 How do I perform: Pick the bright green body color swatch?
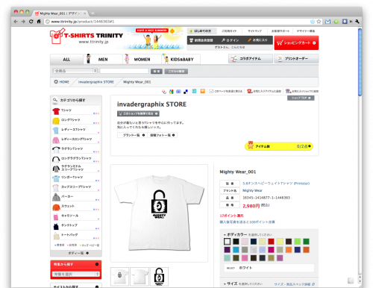[298, 242]
